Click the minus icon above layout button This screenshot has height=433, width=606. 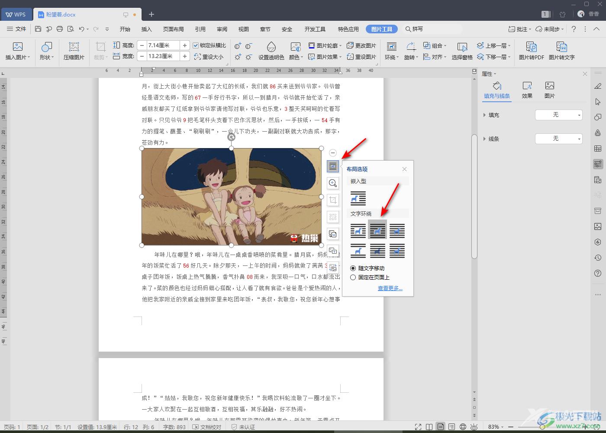333,153
